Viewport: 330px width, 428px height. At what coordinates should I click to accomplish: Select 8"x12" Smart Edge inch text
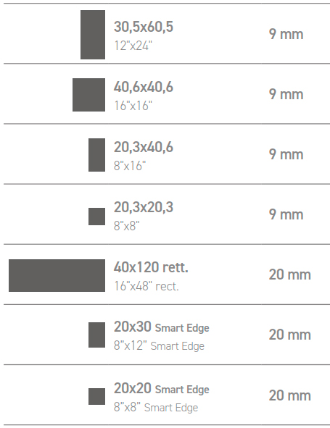(159, 346)
